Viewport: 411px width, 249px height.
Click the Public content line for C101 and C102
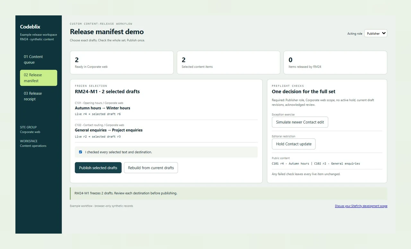coord(316,164)
